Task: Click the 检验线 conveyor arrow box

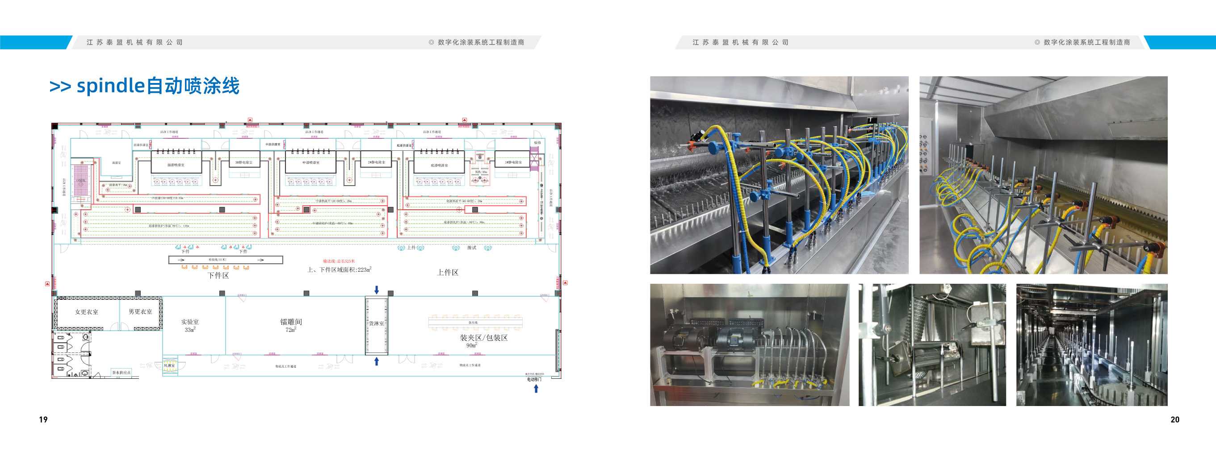Action: (x=226, y=260)
